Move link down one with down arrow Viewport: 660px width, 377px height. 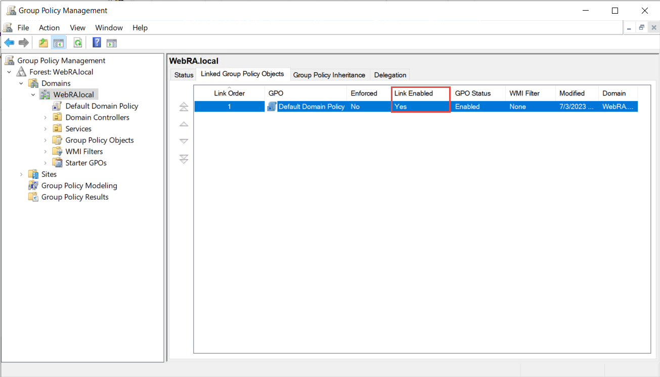[x=184, y=142]
